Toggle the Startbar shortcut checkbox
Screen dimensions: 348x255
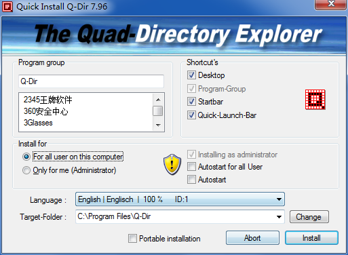191,102
